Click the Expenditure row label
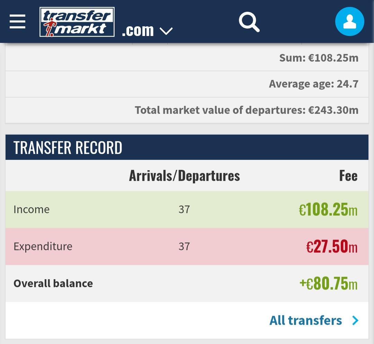374x344 pixels. [x=43, y=246]
